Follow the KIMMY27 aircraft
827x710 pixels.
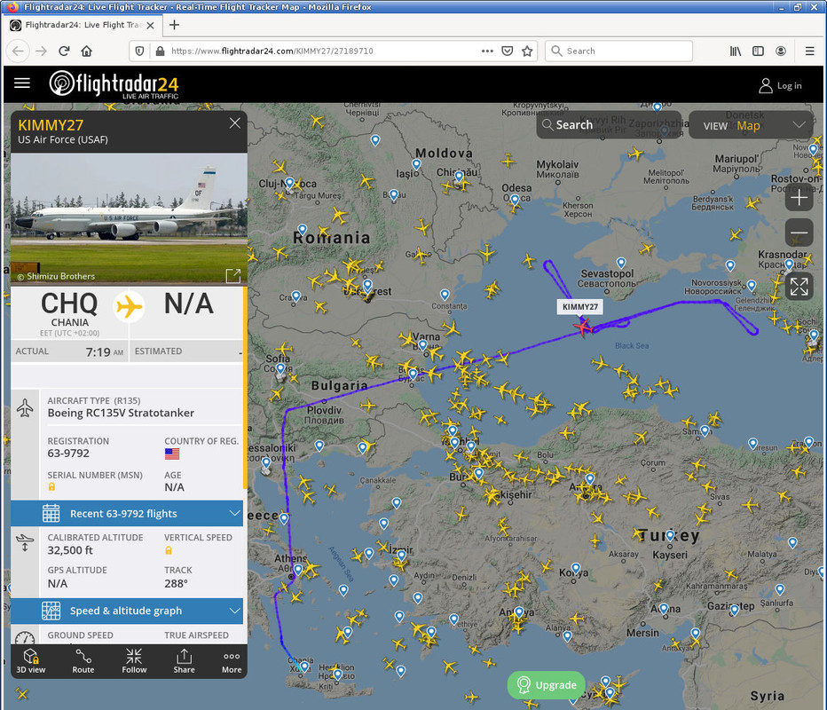pos(134,661)
